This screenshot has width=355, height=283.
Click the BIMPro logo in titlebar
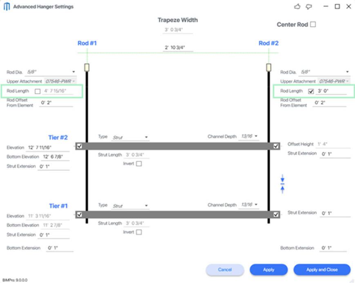pyautogui.click(x=6, y=7)
